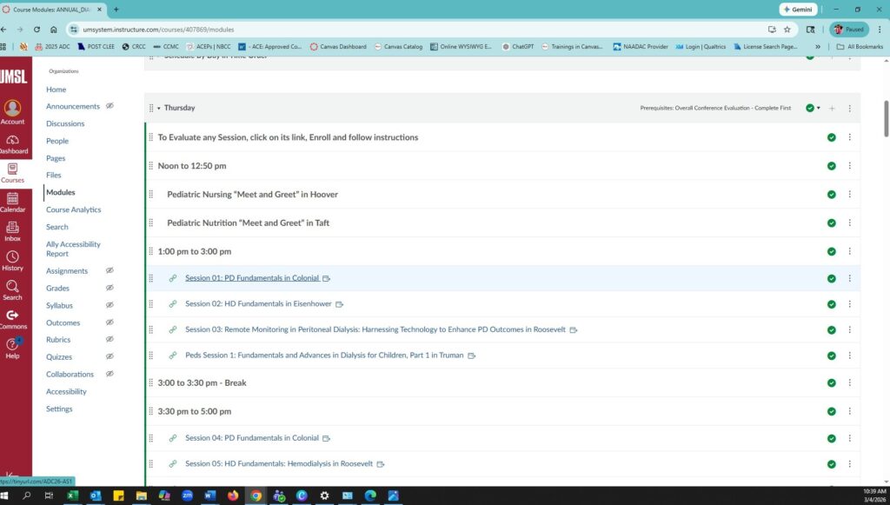
Task: Open Excel from the Windows taskbar
Action: coord(72,495)
